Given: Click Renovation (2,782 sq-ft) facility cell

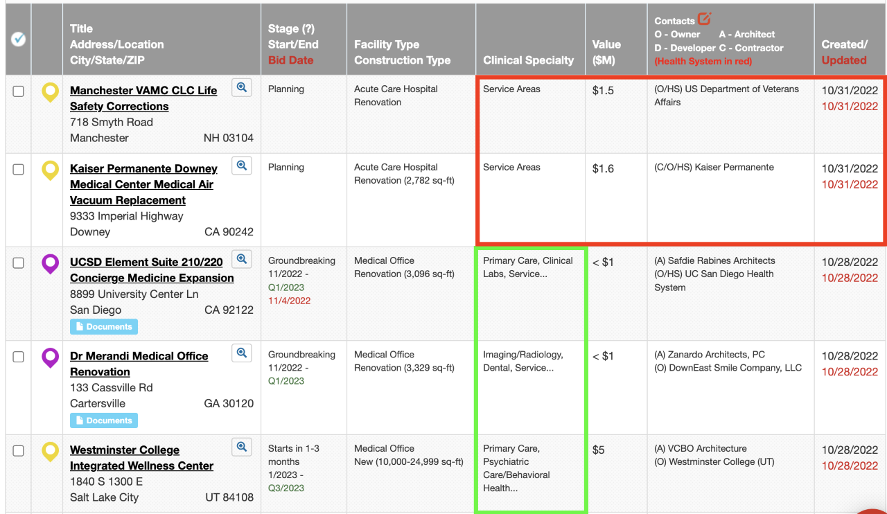Looking at the screenshot, I should [x=404, y=180].
